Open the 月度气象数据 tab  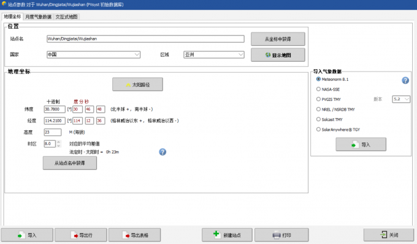[38, 17]
